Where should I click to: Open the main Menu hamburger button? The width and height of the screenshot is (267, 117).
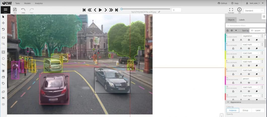(6, 10)
